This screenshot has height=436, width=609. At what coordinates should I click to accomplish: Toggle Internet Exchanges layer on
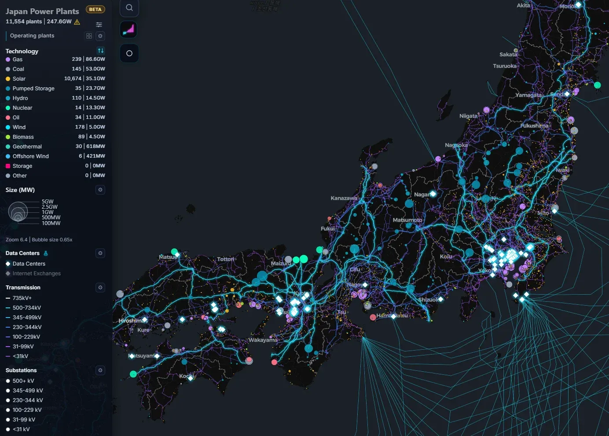(36, 273)
